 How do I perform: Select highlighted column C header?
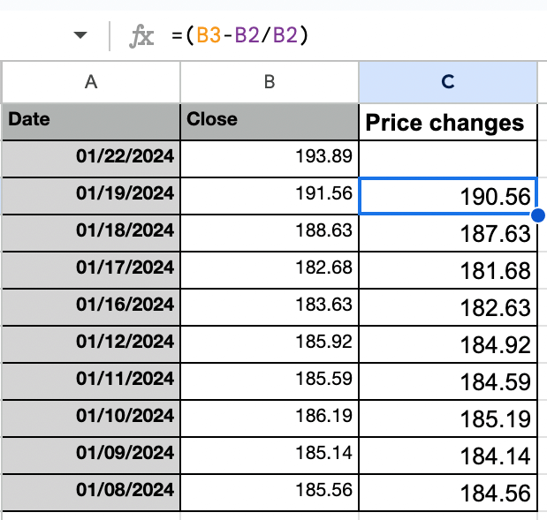click(x=448, y=82)
